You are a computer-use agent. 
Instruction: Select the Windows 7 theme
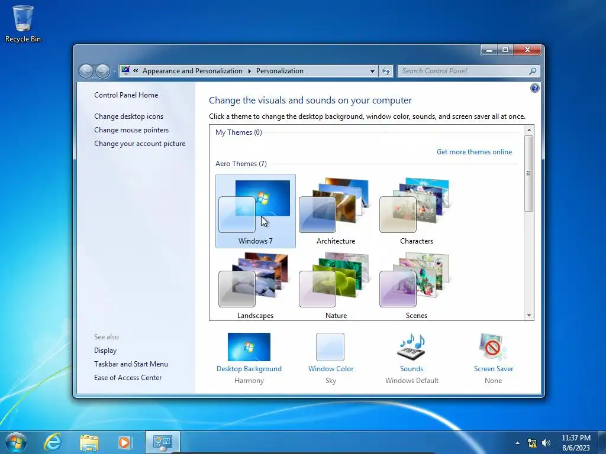pos(256,211)
